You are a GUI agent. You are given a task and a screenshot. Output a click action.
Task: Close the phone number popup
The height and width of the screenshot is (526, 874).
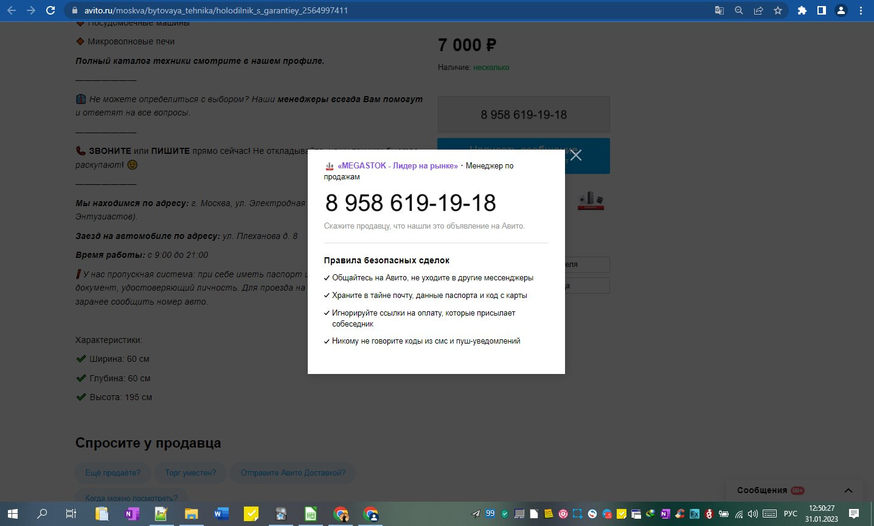coord(576,155)
